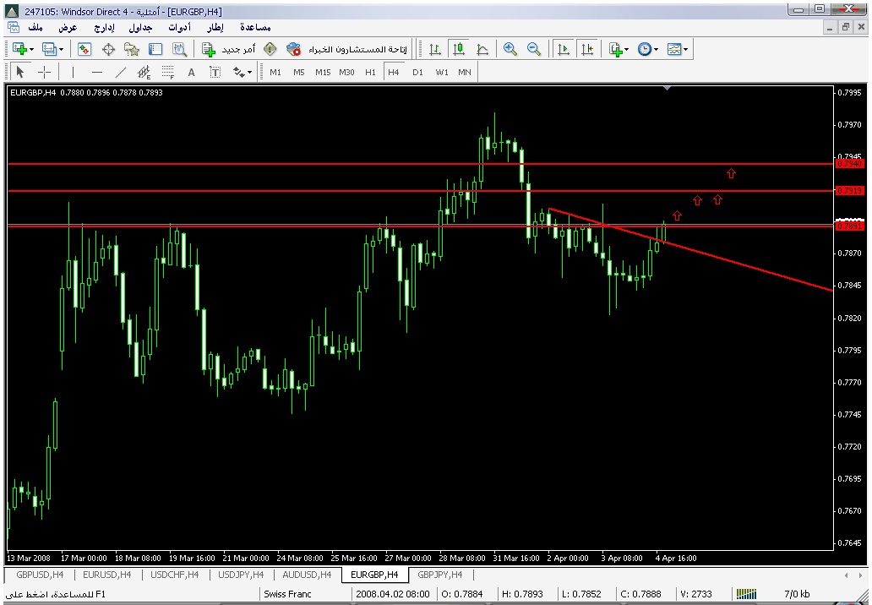Open the مساعدة (Help) menu

coord(255,27)
